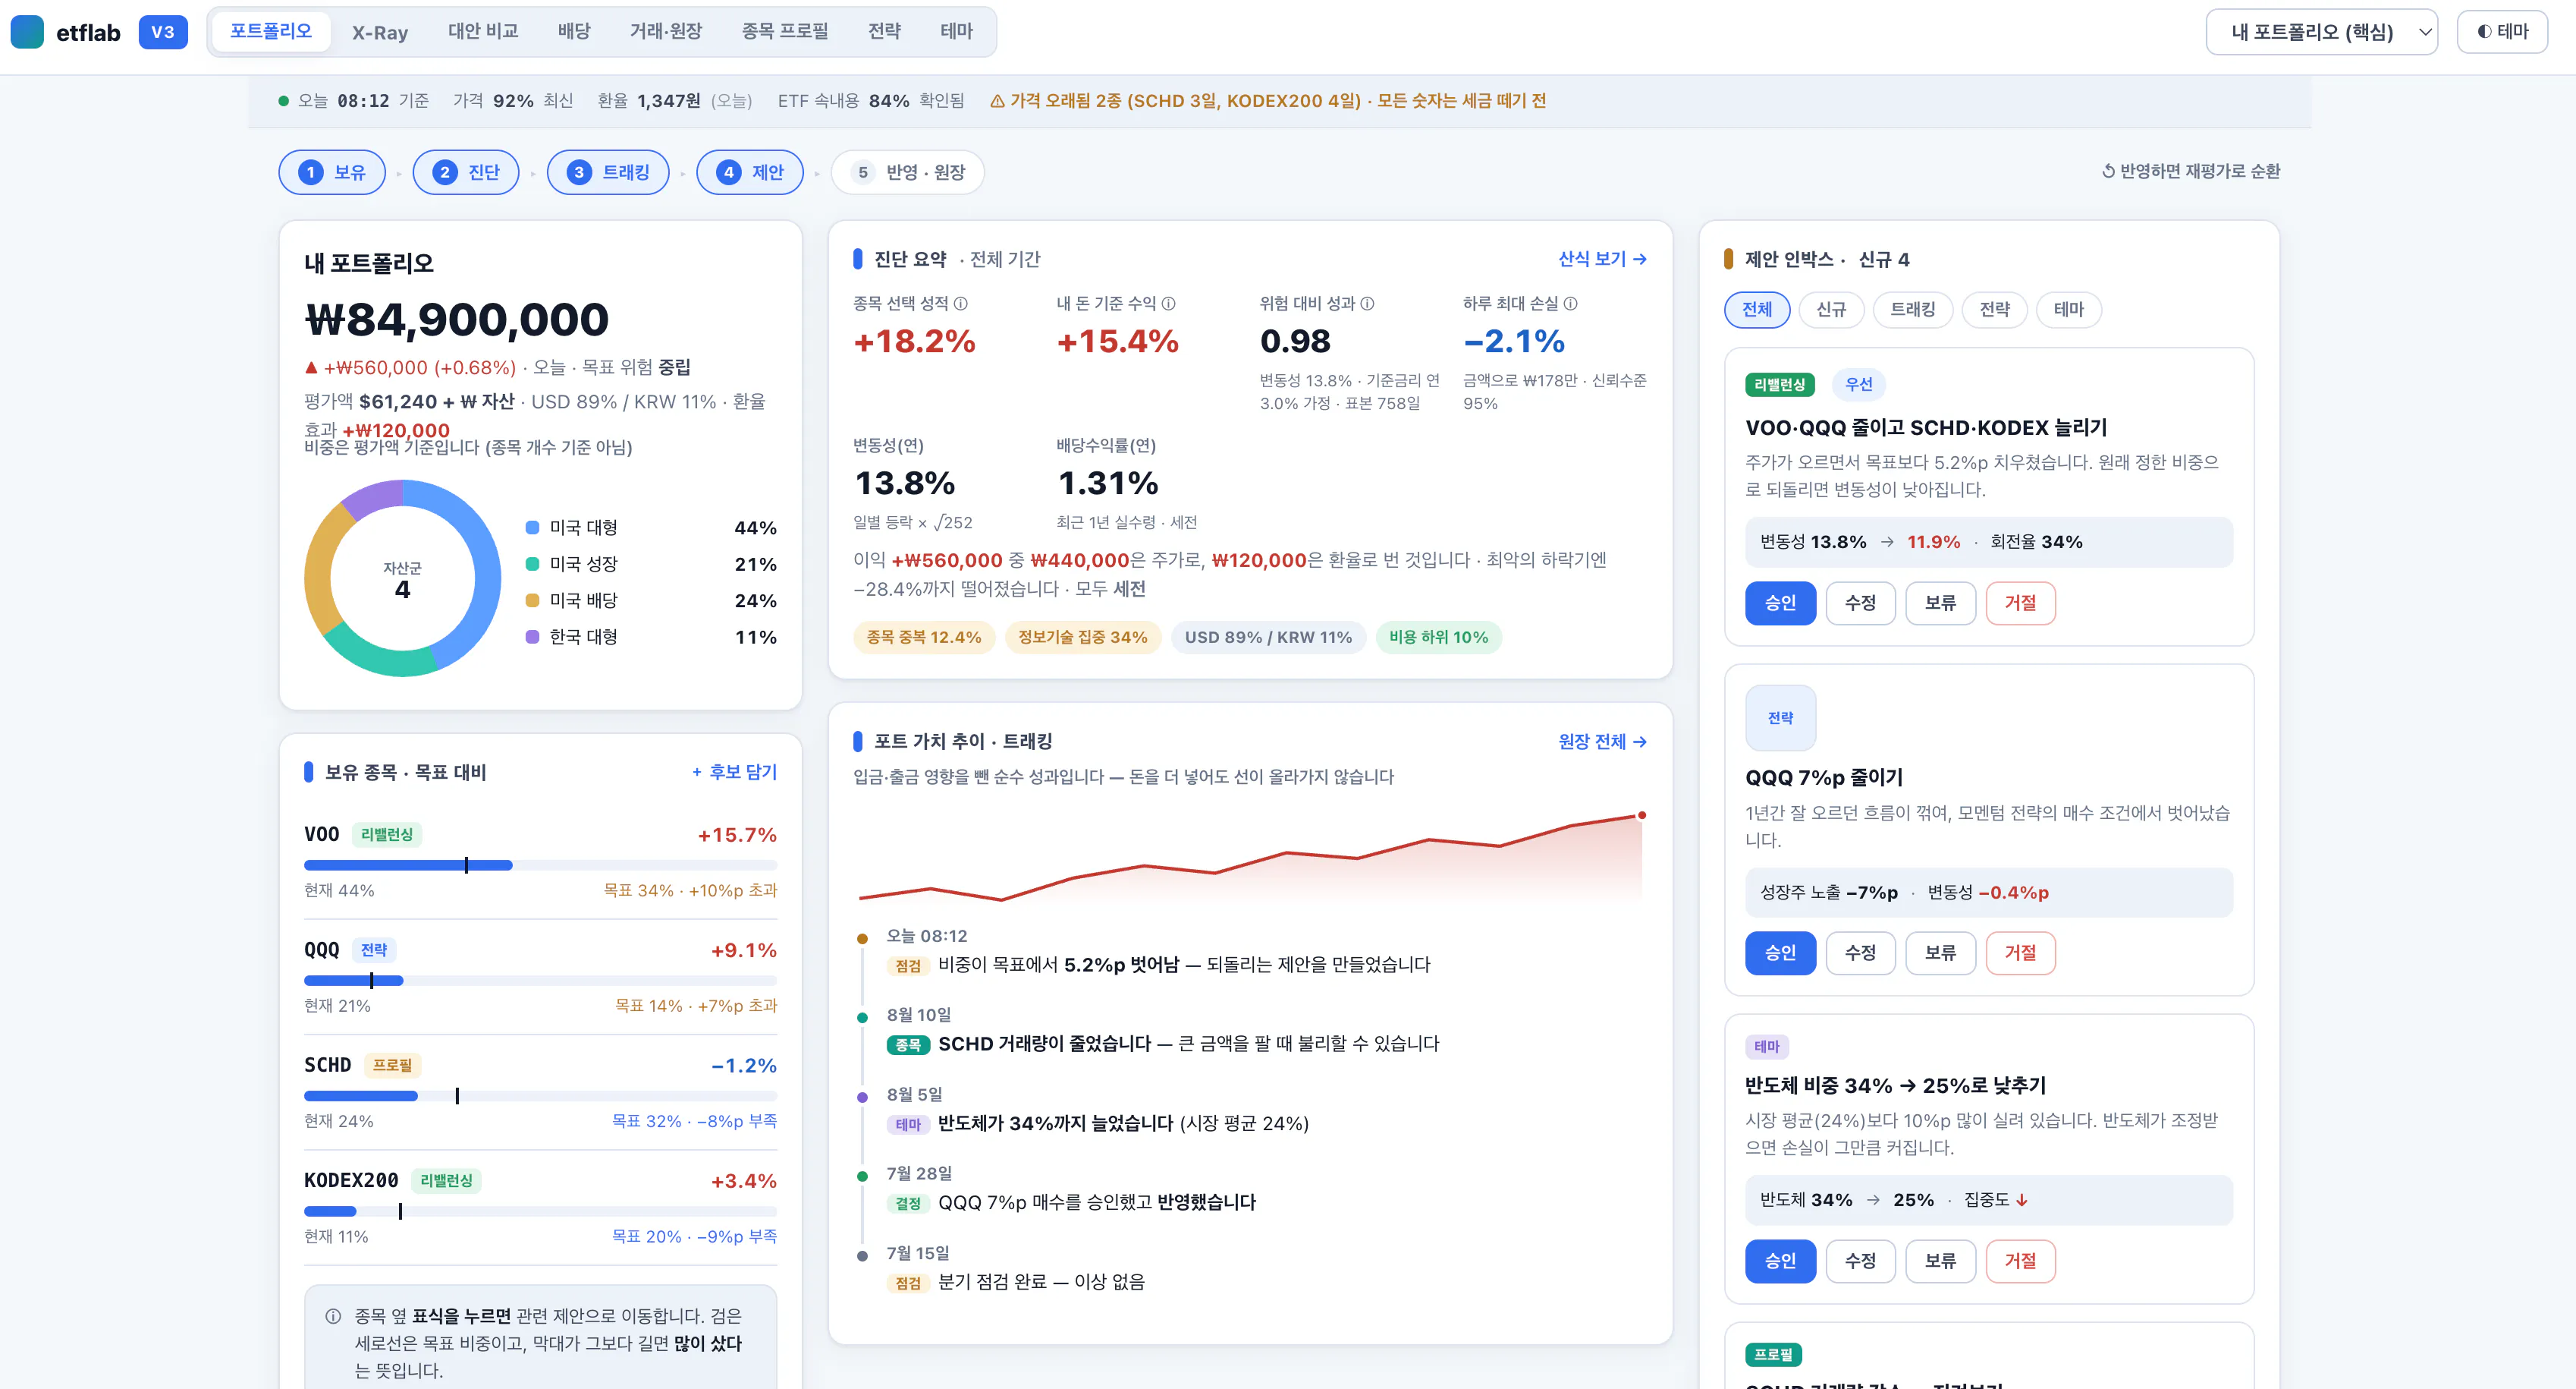Click the info icon in the holdings hint box

333,1316
